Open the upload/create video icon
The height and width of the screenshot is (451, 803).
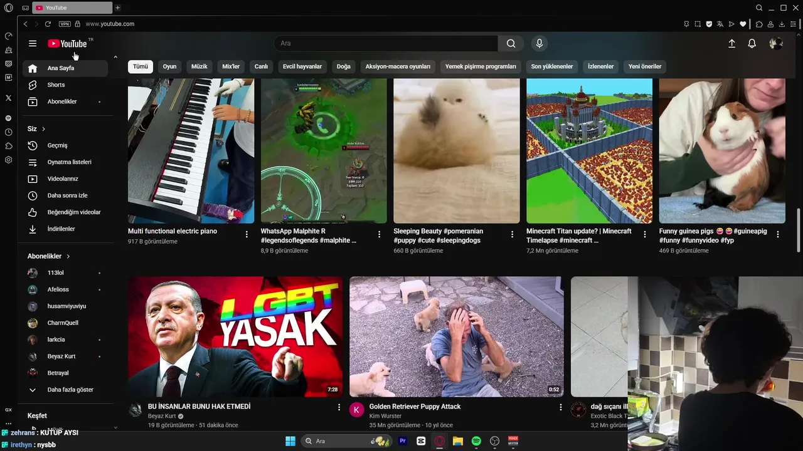pos(731,43)
